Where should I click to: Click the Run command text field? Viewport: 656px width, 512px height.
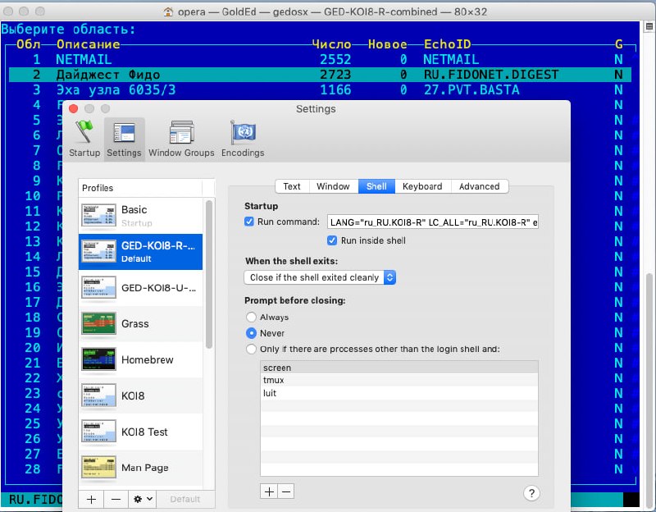[432, 222]
